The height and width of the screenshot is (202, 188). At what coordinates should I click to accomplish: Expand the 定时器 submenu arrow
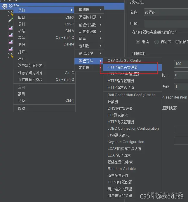point(100,46)
